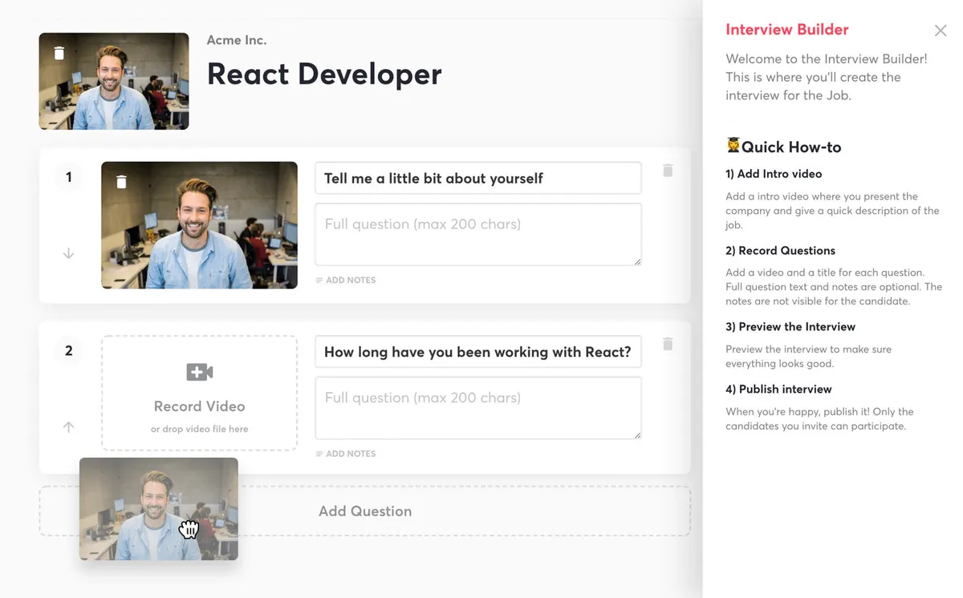Viewport: 963px width, 598px height.
Task: Focus question 2's Full question text area
Action: click(477, 408)
